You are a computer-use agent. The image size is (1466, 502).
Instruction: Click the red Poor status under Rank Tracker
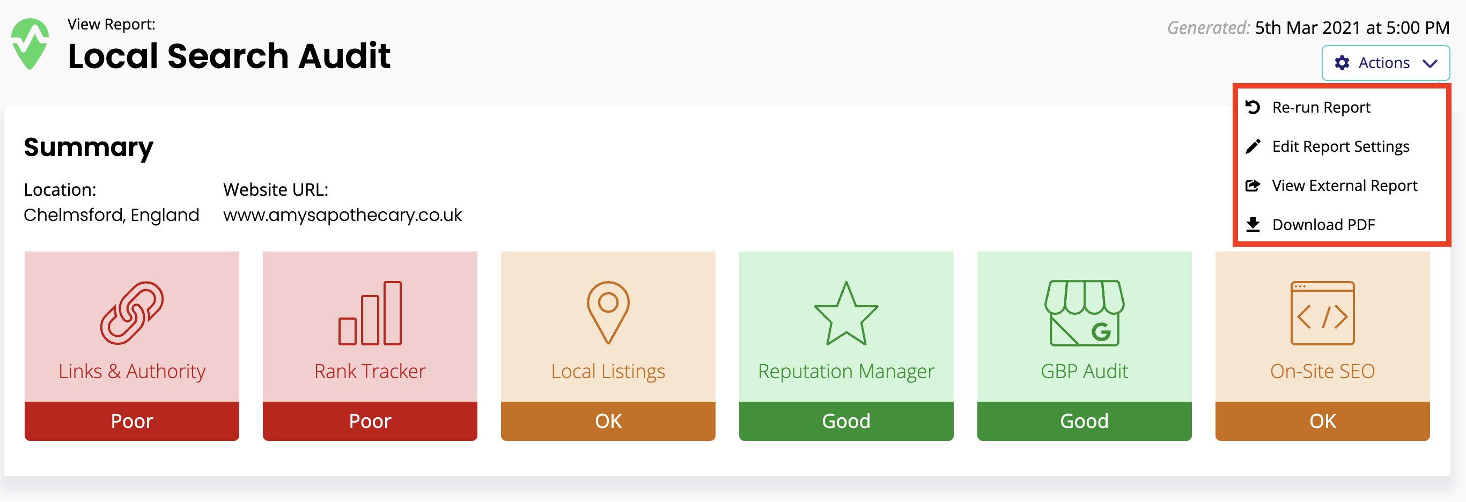tap(370, 421)
